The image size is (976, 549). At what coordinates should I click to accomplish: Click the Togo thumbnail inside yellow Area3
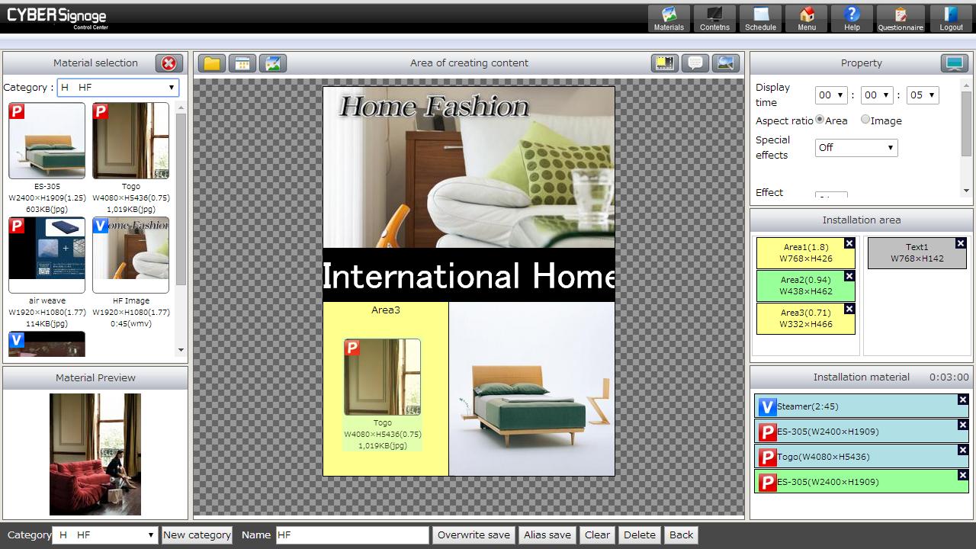coord(382,377)
